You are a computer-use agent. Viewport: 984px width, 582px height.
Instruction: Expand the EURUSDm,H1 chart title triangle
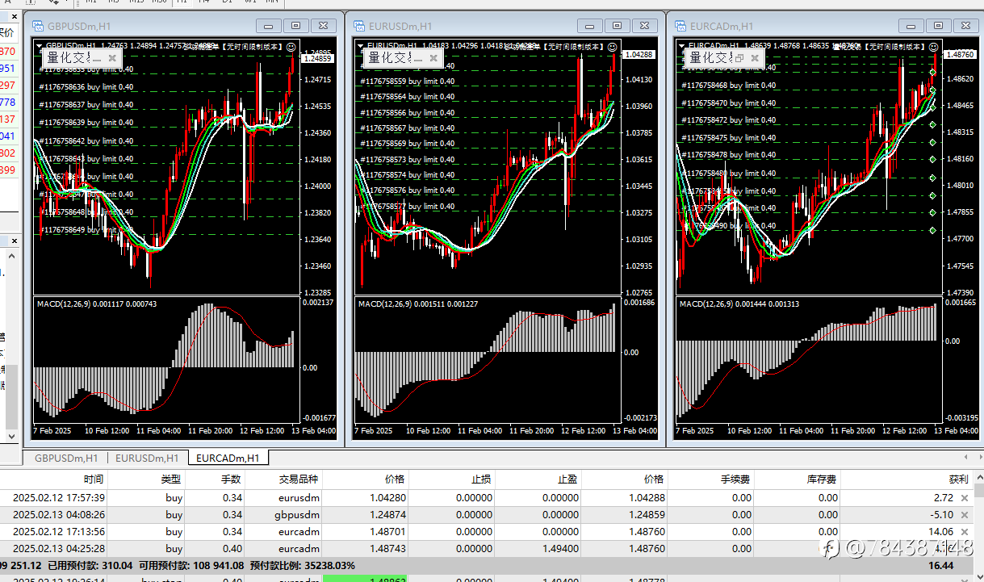(x=360, y=46)
